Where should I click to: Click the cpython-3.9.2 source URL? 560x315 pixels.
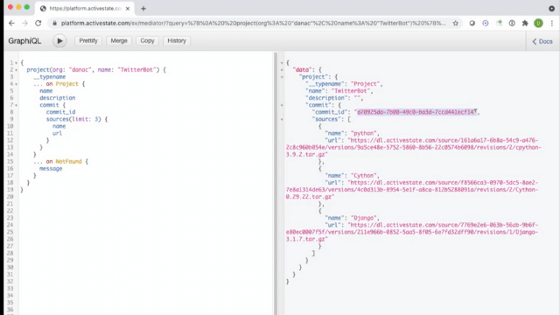(x=413, y=147)
